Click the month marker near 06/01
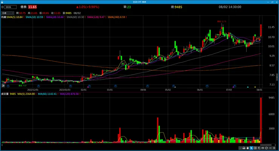The height and width of the screenshot is (151, 279). pyautogui.click(x=207, y=86)
